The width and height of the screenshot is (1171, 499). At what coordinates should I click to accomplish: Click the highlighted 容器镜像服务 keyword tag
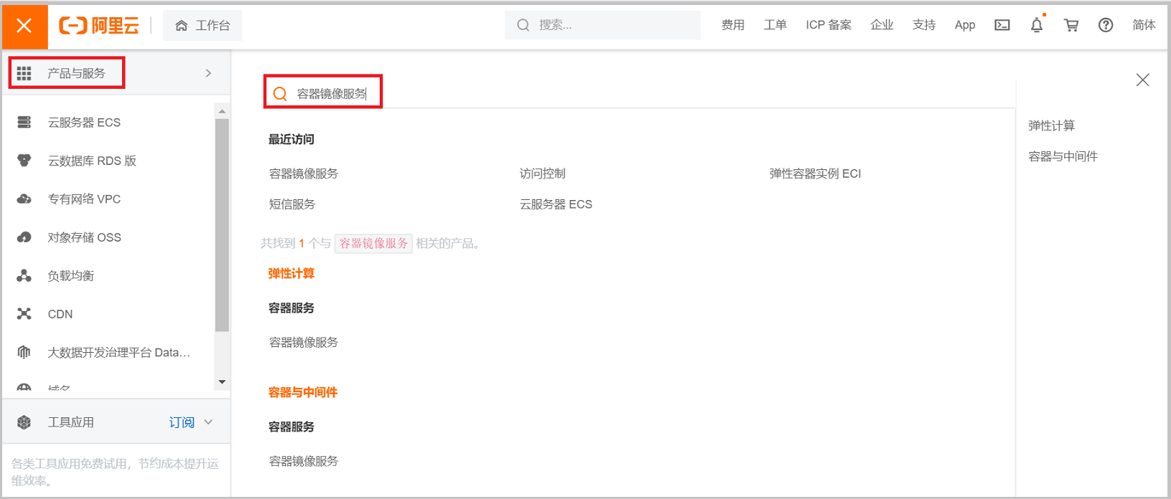[373, 243]
